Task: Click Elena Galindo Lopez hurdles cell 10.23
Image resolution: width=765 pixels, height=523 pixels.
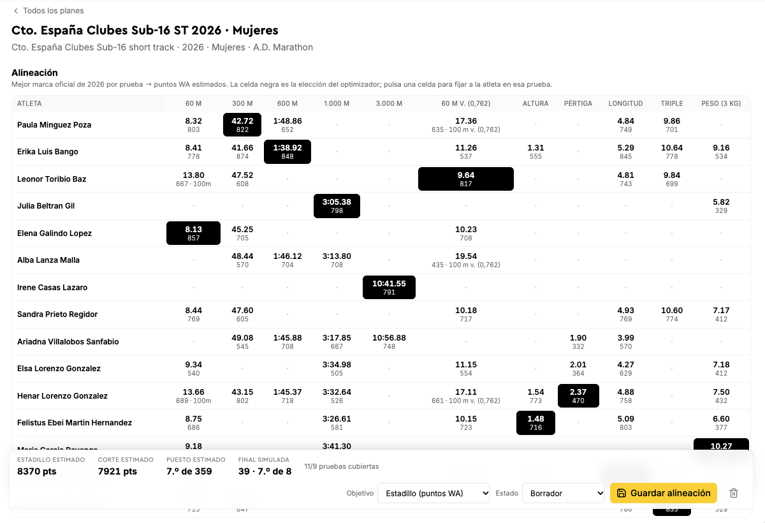Action: tap(466, 233)
